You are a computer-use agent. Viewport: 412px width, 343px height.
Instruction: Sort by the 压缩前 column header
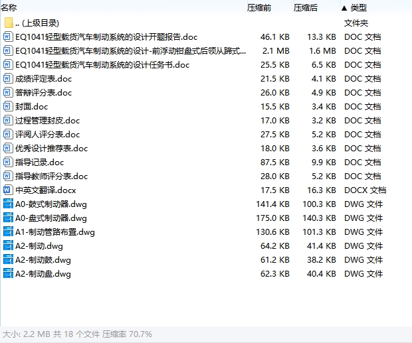[258, 8]
